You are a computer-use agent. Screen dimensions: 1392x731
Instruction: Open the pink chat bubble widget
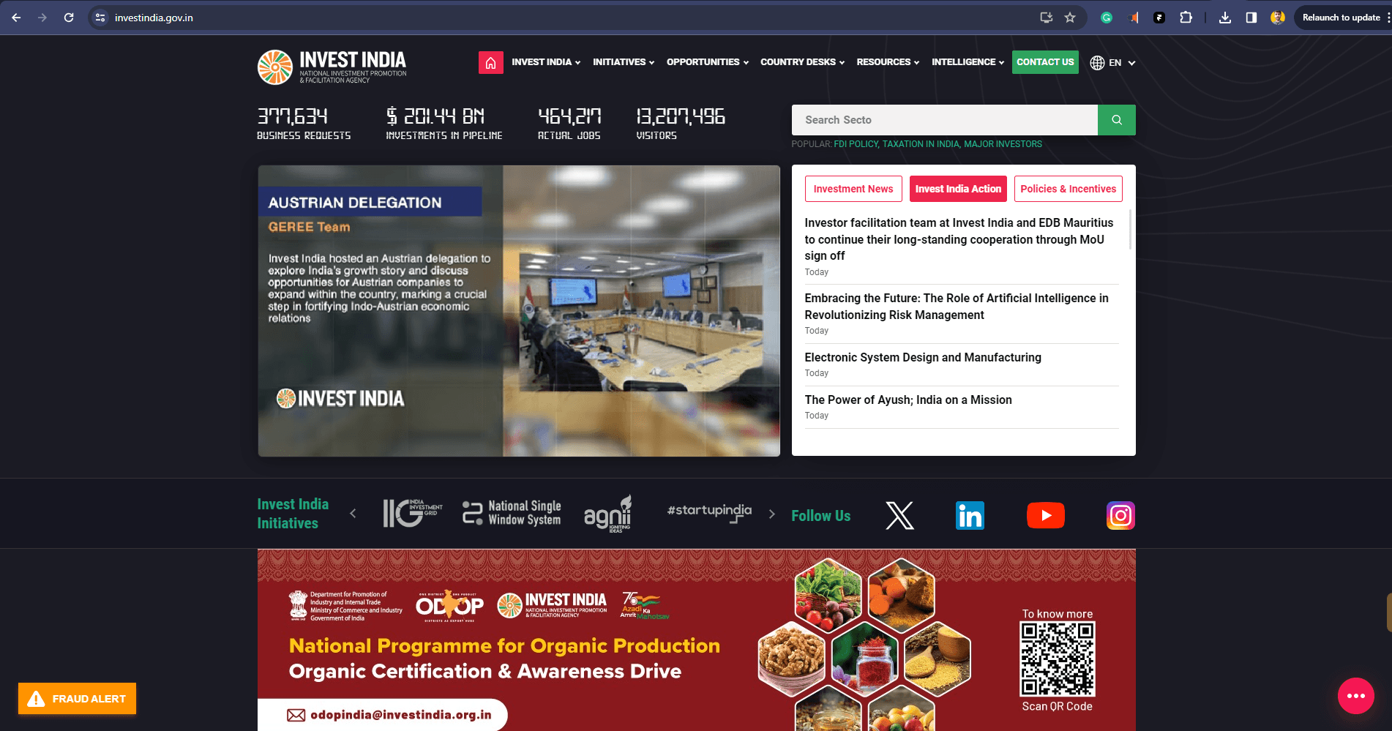point(1355,696)
